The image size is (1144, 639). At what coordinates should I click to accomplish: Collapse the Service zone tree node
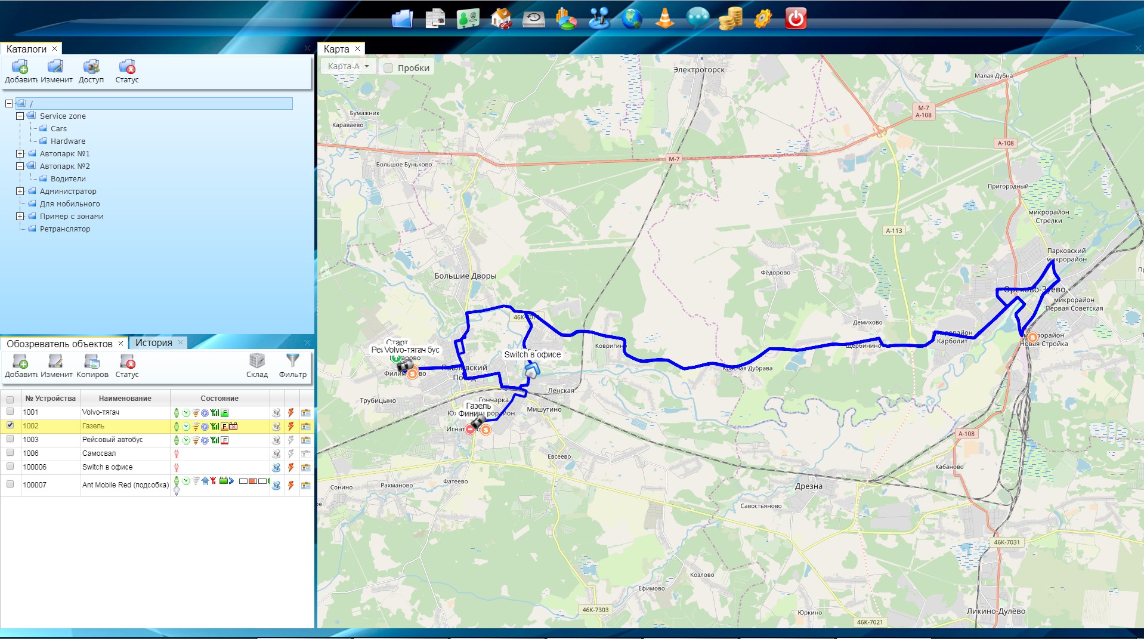click(x=20, y=116)
